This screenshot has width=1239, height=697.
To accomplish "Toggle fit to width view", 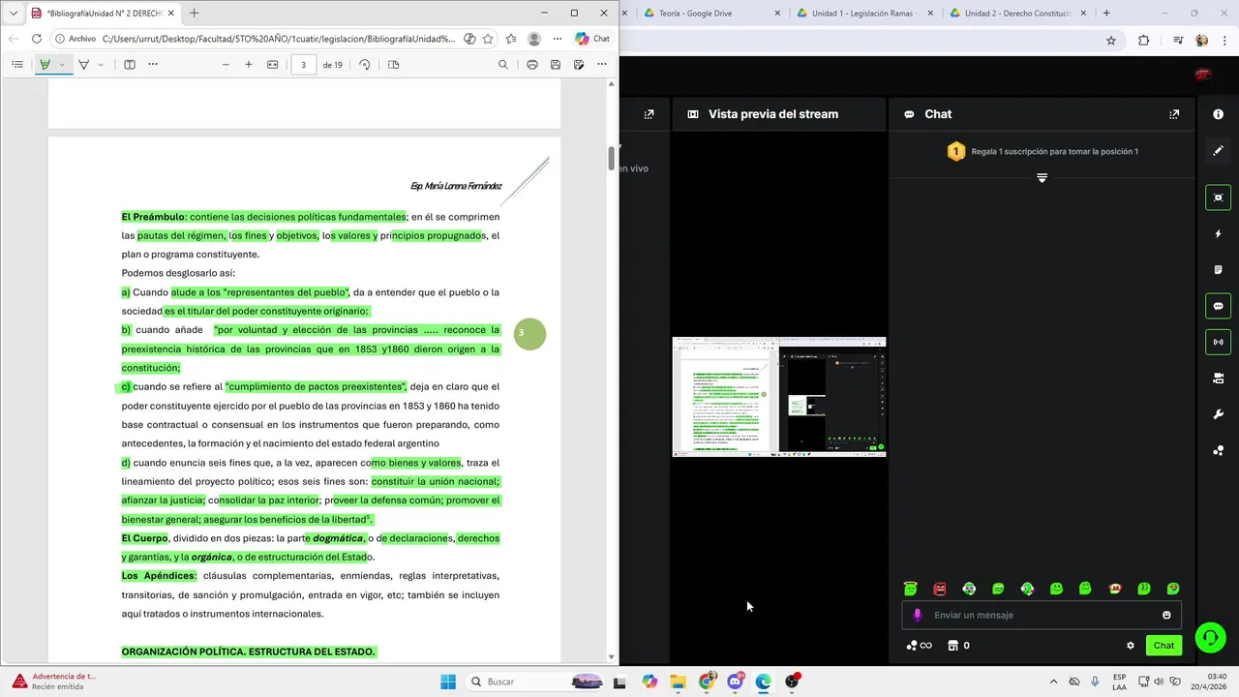I will pyautogui.click(x=273, y=65).
